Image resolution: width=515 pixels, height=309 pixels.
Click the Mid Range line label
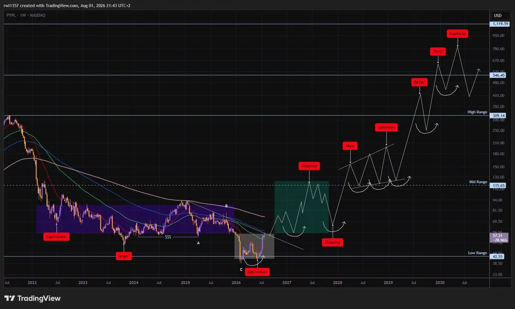pos(478,182)
